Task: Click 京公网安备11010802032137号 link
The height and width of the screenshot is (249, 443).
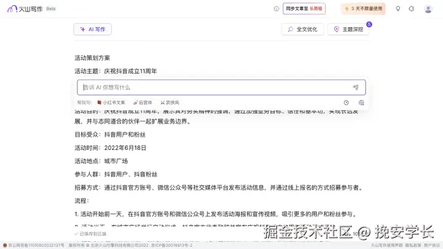Action: point(34,245)
